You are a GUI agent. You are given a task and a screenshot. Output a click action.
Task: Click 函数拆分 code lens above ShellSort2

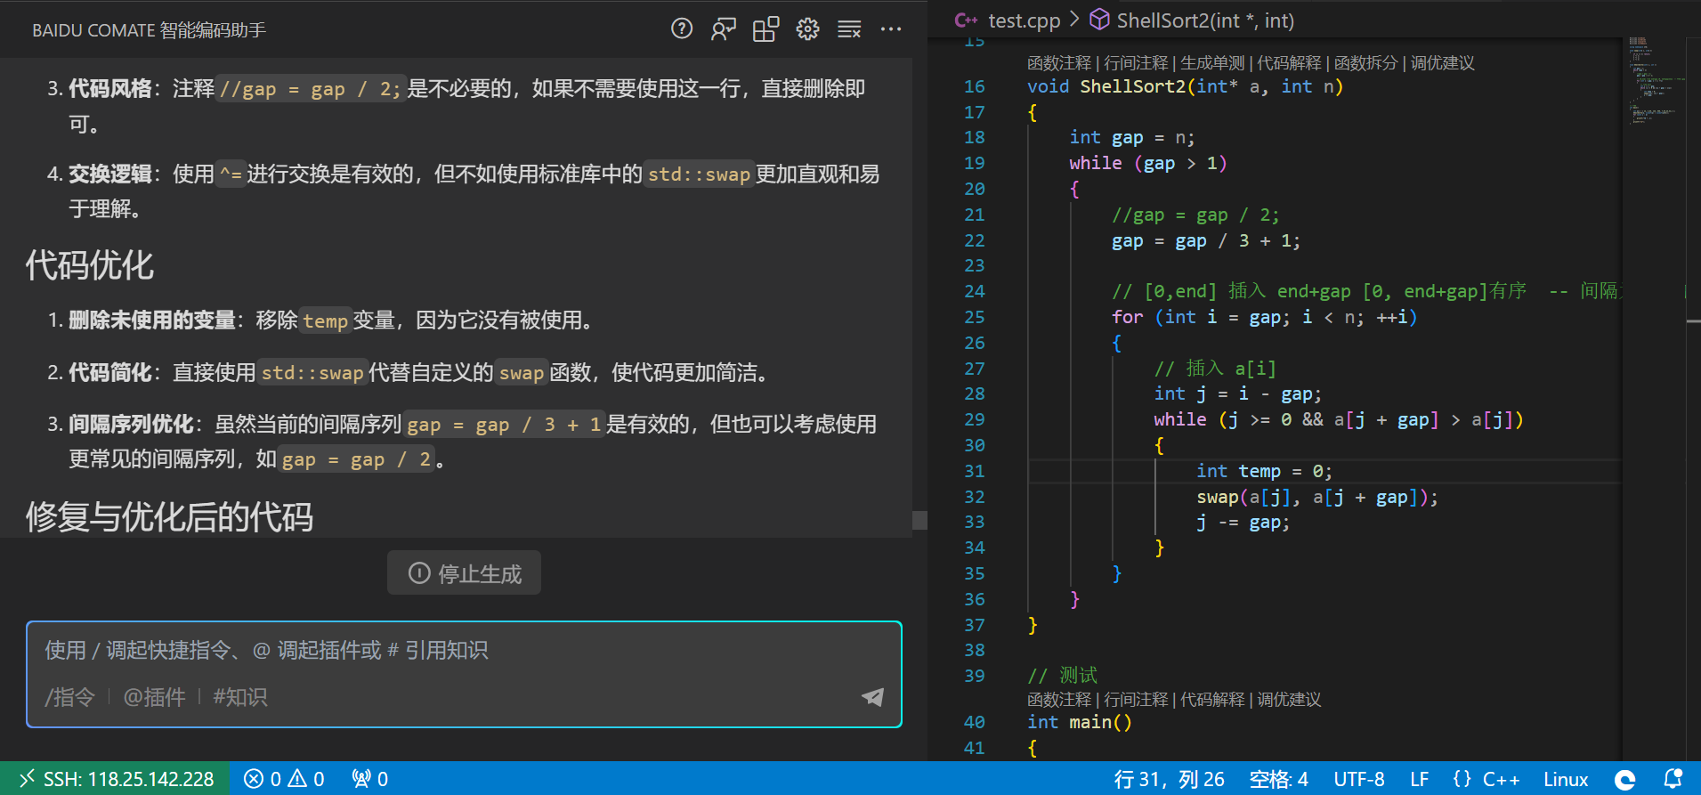click(x=1365, y=63)
